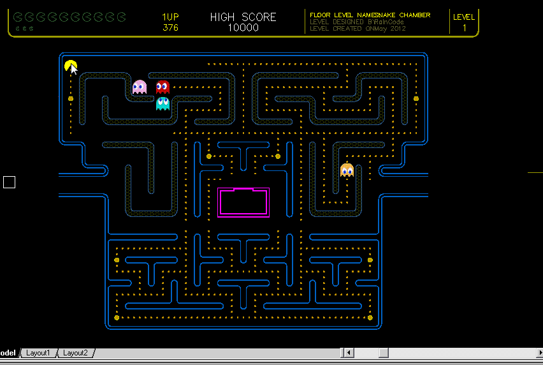Click the bottom-left corner power pellet
543x365 pixels.
point(117,318)
